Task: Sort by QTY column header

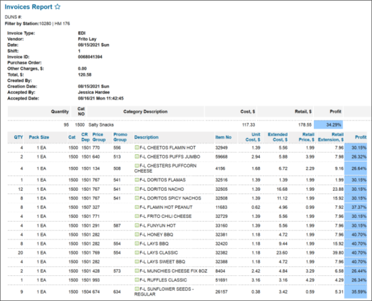Action: point(18,137)
